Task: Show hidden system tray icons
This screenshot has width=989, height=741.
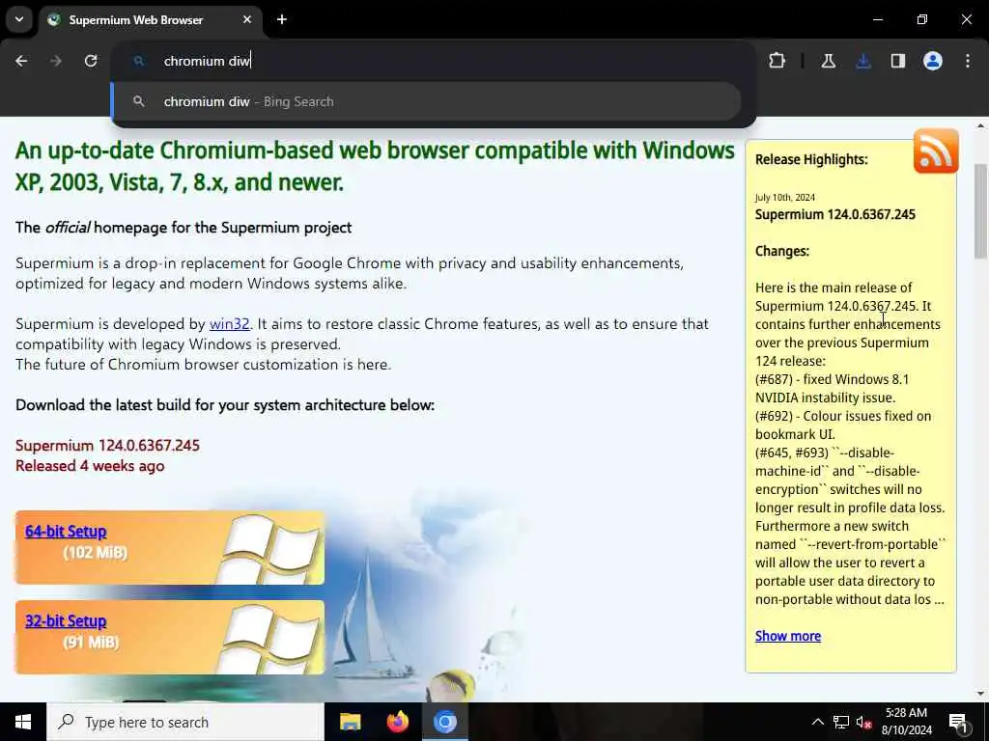Action: pos(817,722)
